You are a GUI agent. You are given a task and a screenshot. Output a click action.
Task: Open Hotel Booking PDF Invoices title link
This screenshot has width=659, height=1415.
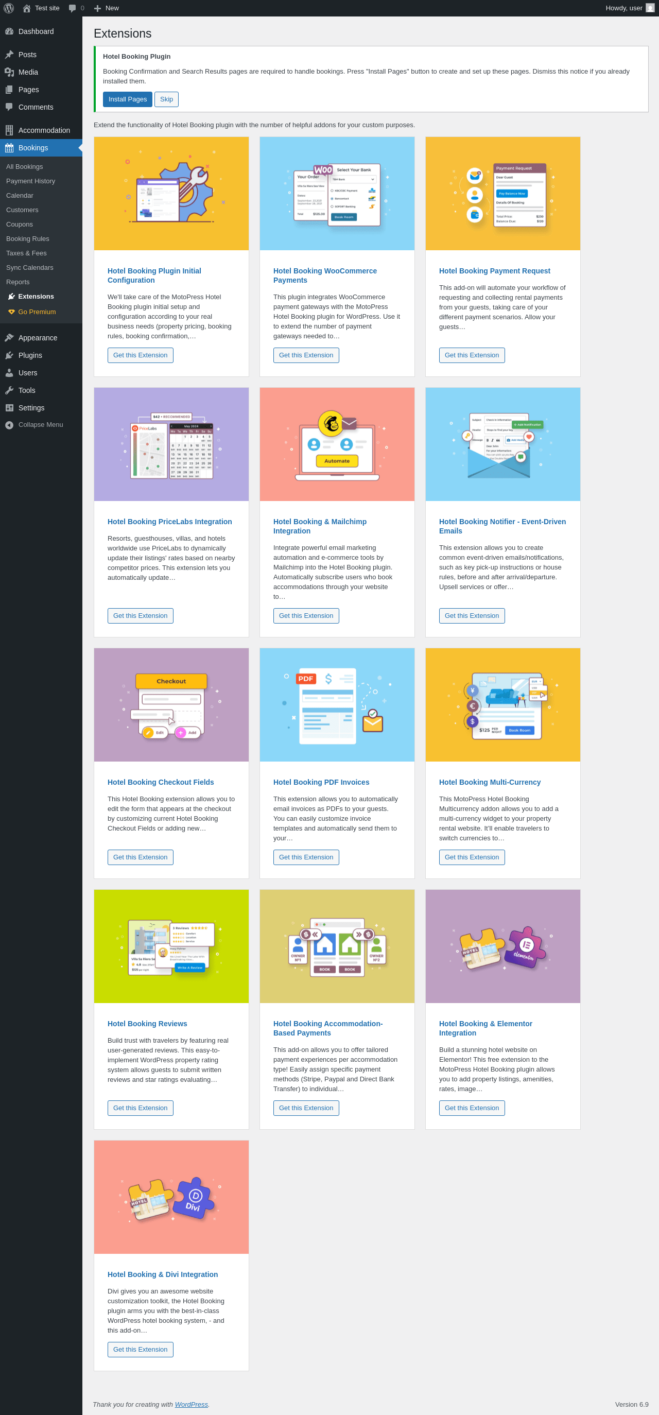tap(321, 782)
